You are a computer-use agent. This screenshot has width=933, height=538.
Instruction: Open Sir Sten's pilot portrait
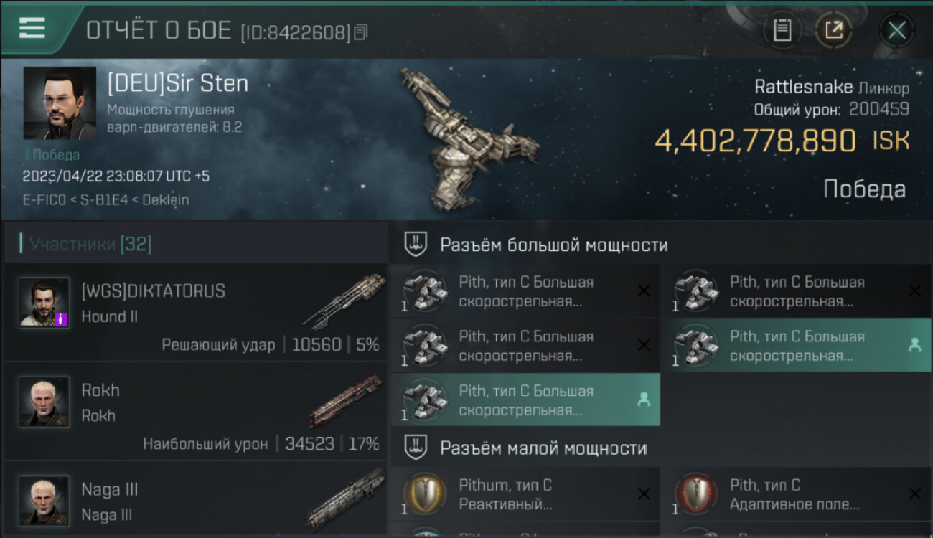pyautogui.click(x=60, y=103)
